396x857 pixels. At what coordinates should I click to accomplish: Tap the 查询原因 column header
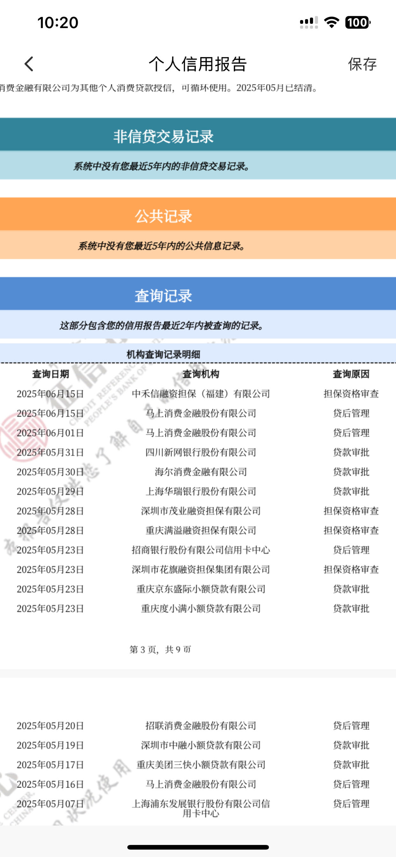351,374
